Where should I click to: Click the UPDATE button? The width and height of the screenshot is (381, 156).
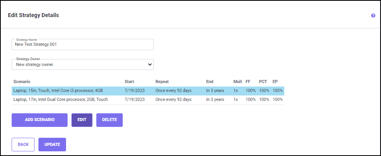click(52, 144)
